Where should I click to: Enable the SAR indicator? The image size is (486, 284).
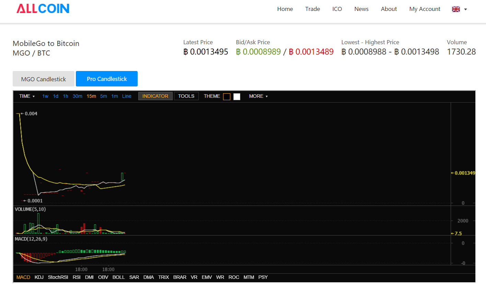pyautogui.click(x=134, y=277)
